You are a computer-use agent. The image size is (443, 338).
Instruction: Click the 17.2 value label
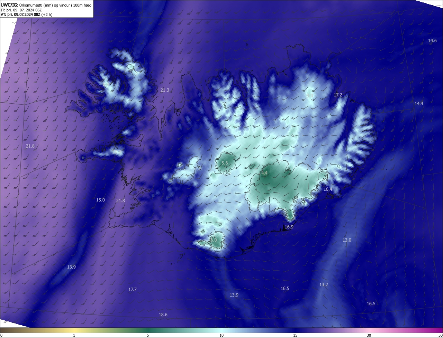pyautogui.click(x=338, y=95)
